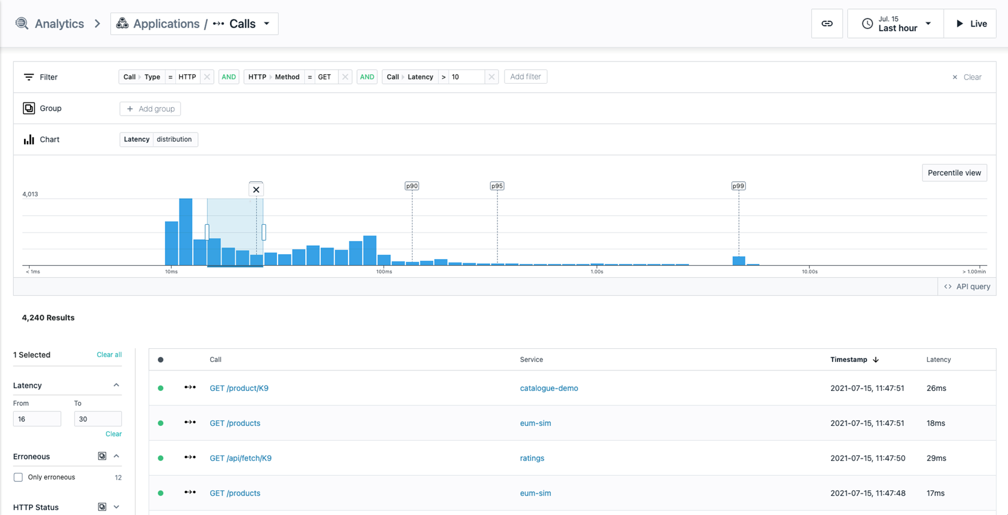Remove the HTTP Method GET filter
The height and width of the screenshot is (515, 1008).
345,77
